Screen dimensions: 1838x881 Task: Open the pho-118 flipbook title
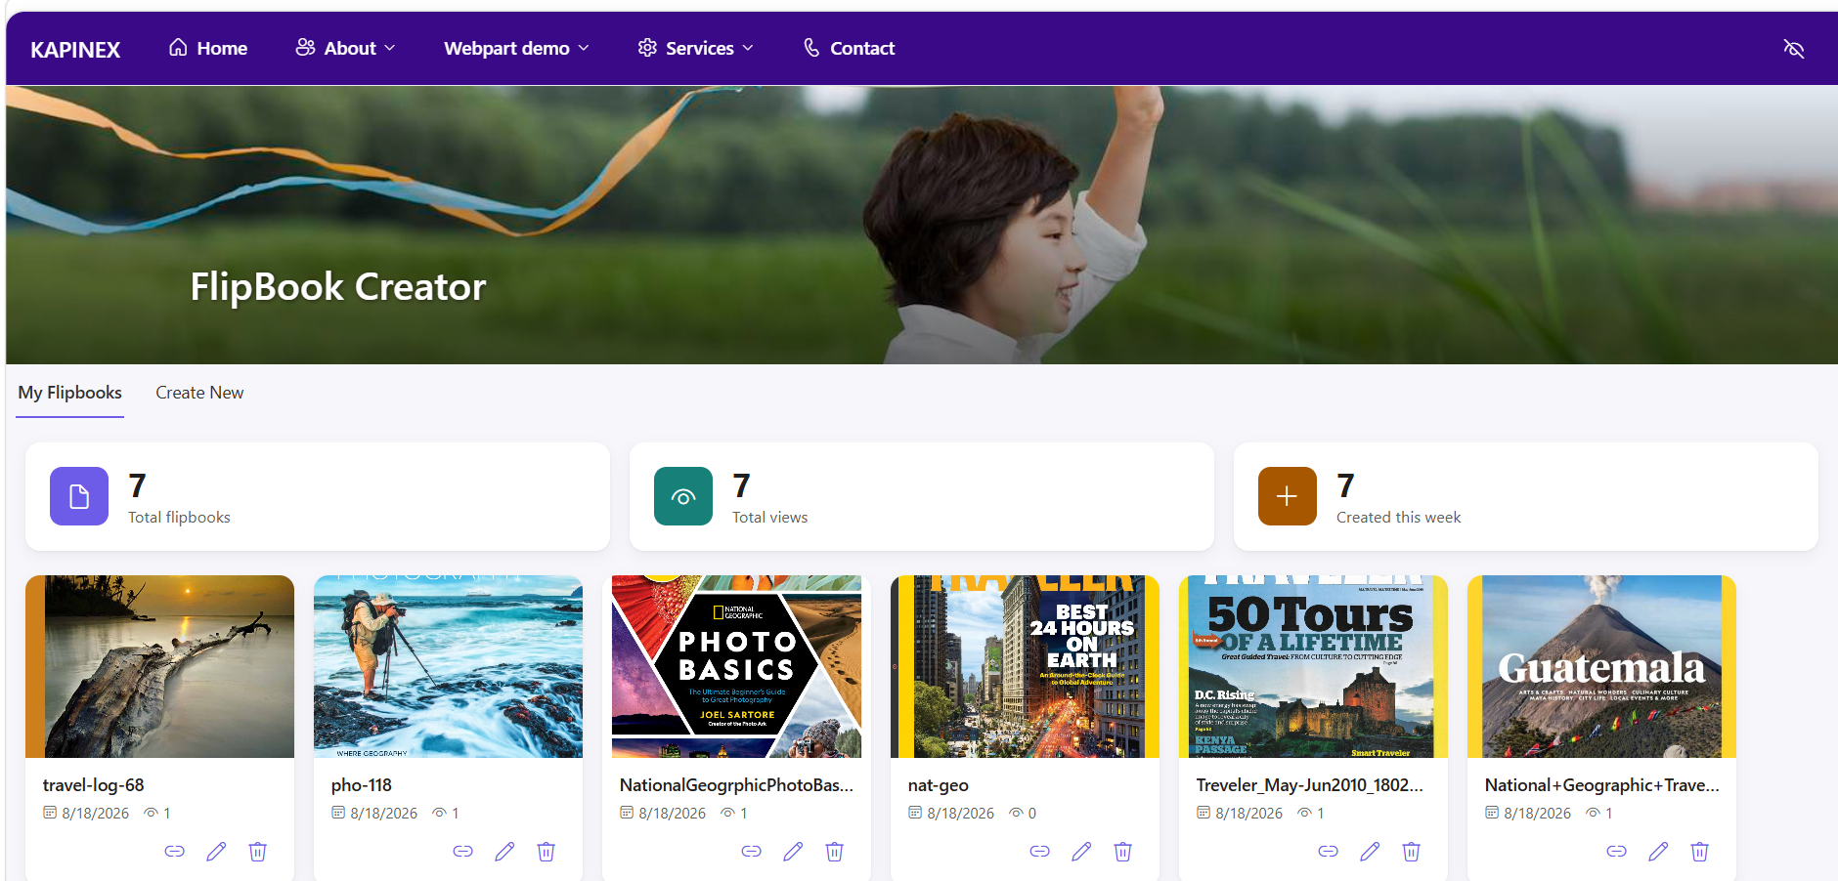tap(362, 785)
